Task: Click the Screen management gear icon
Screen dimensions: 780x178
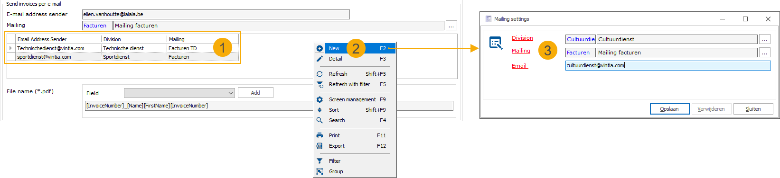Action: tap(320, 99)
